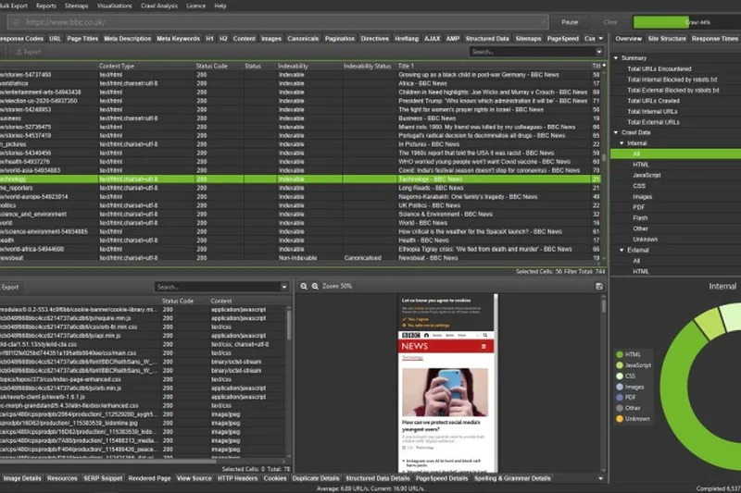Viewport: 741px width, 493px height.
Task: Collapse the Summary tree section
Action: click(x=617, y=57)
